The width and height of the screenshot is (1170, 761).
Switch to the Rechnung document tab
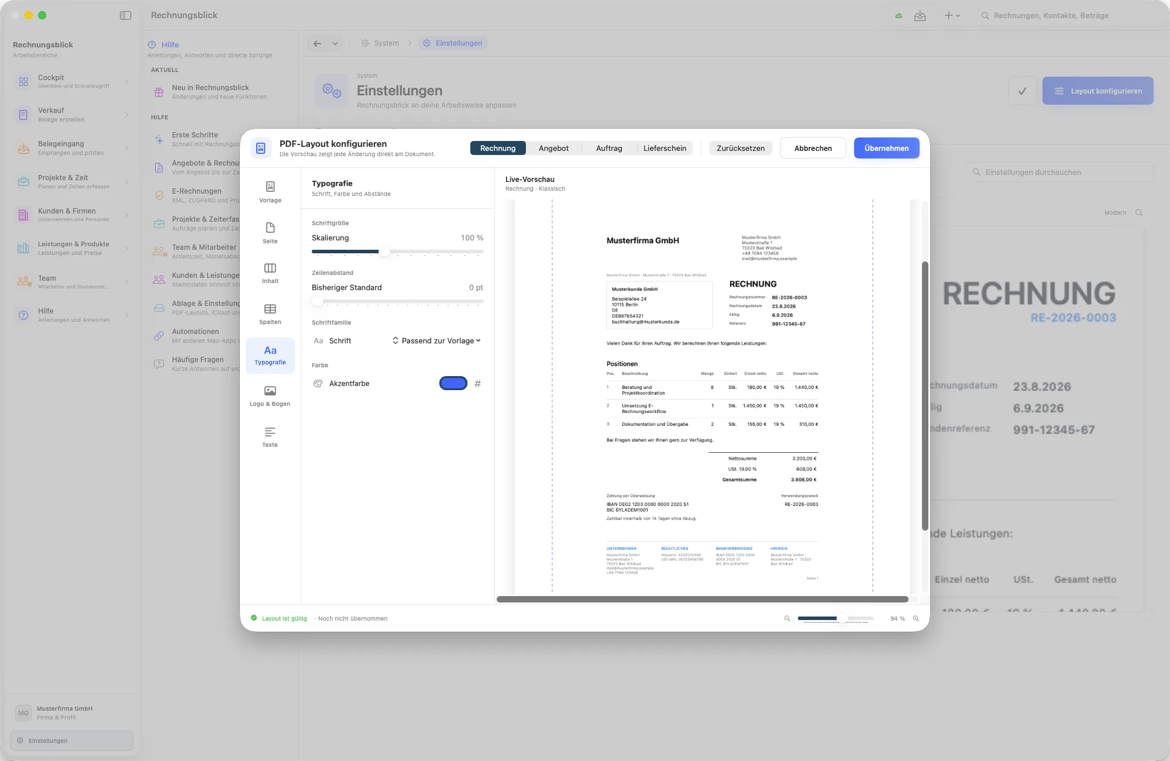pos(498,148)
